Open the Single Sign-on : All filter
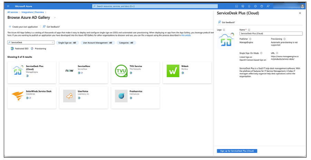The width and height of the screenshot is (311, 160). click(67, 43)
